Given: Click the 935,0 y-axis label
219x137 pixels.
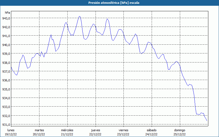Looking at the screenshot, I should (6, 89).
